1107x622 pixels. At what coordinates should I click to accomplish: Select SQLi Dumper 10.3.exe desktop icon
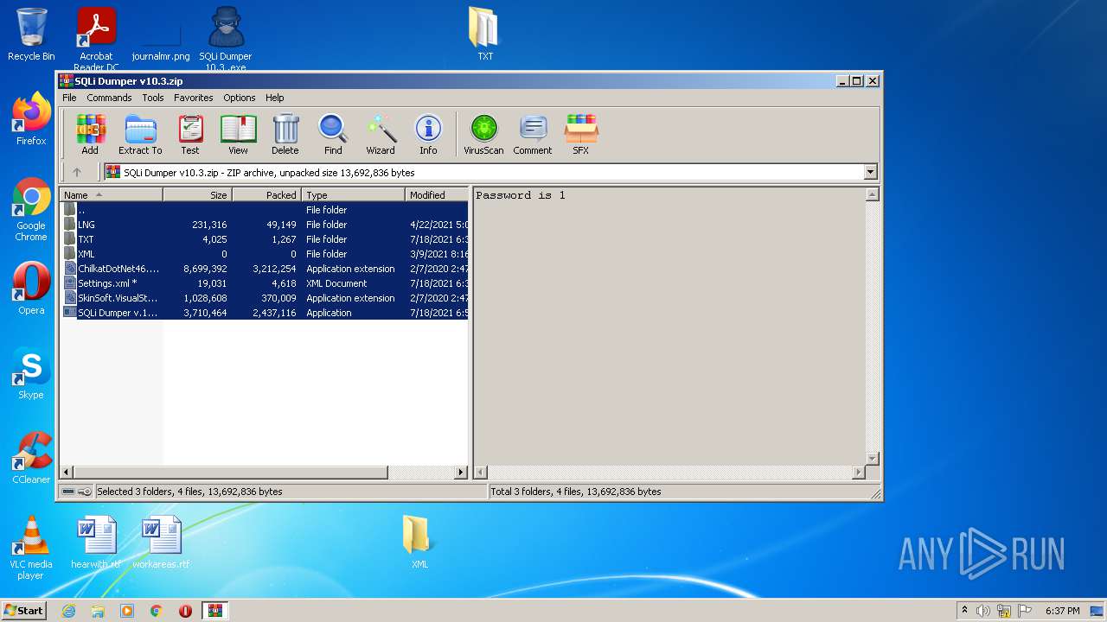pyautogui.click(x=226, y=39)
